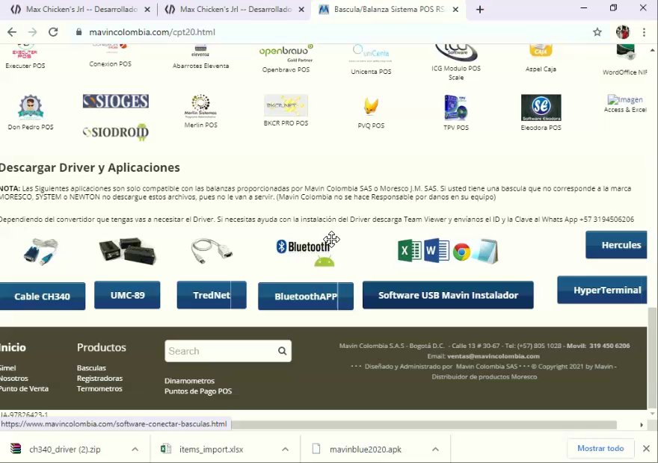Viewport: 658px width, 463px height.
Task: Open the Termometros footer link
Action: (99, 389)
